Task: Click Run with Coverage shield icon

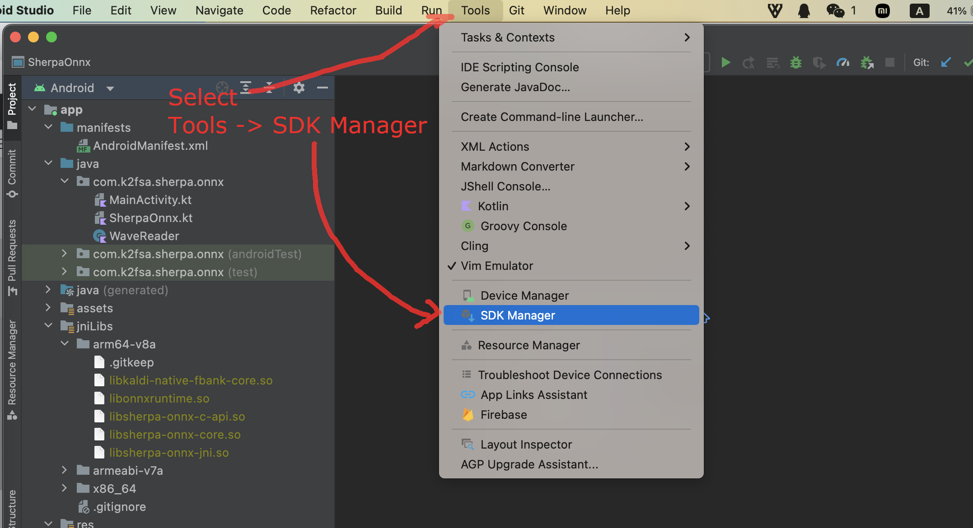Action: (819, 62)
